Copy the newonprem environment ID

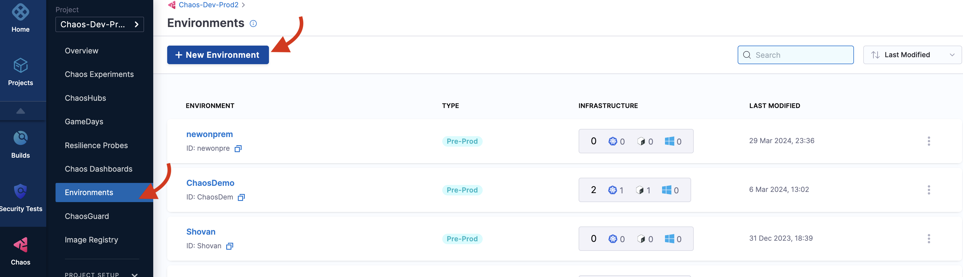tap(238, 149)
